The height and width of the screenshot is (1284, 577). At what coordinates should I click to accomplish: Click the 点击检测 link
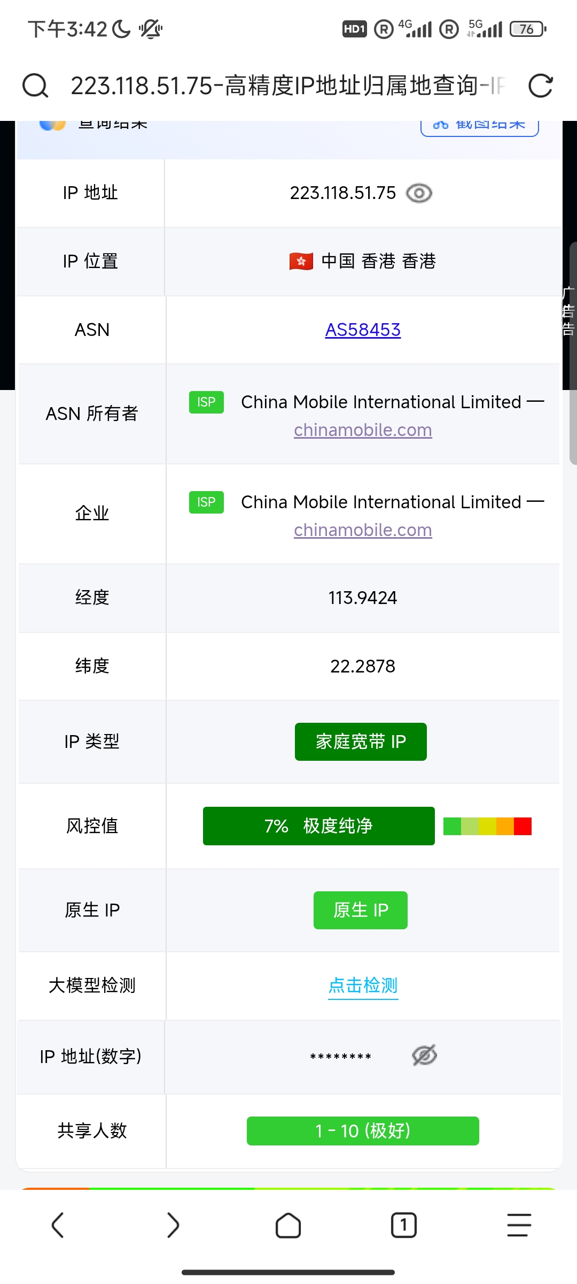point(363,985)
